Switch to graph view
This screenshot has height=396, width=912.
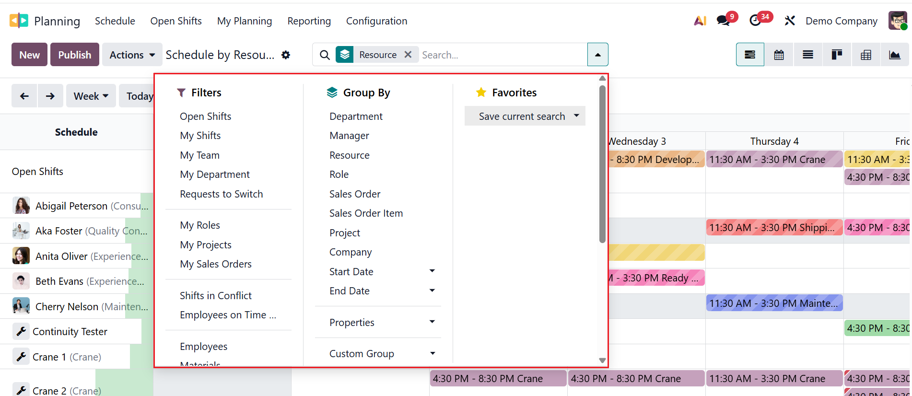coord(895,55)
